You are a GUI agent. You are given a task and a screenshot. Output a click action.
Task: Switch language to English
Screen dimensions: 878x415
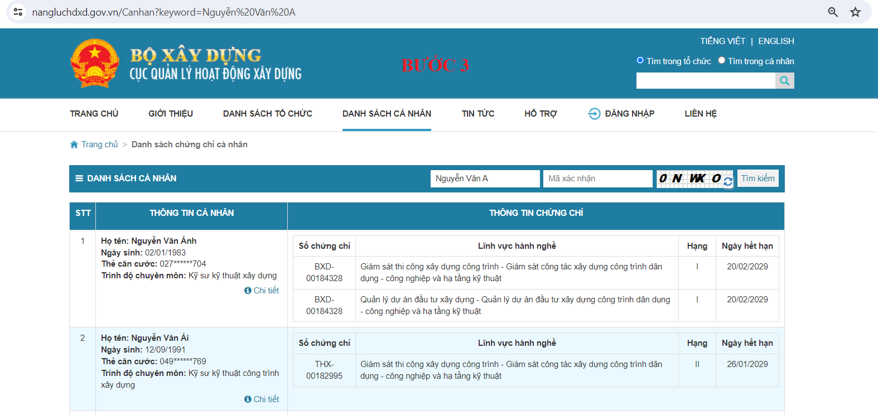[x=776, y=41]
